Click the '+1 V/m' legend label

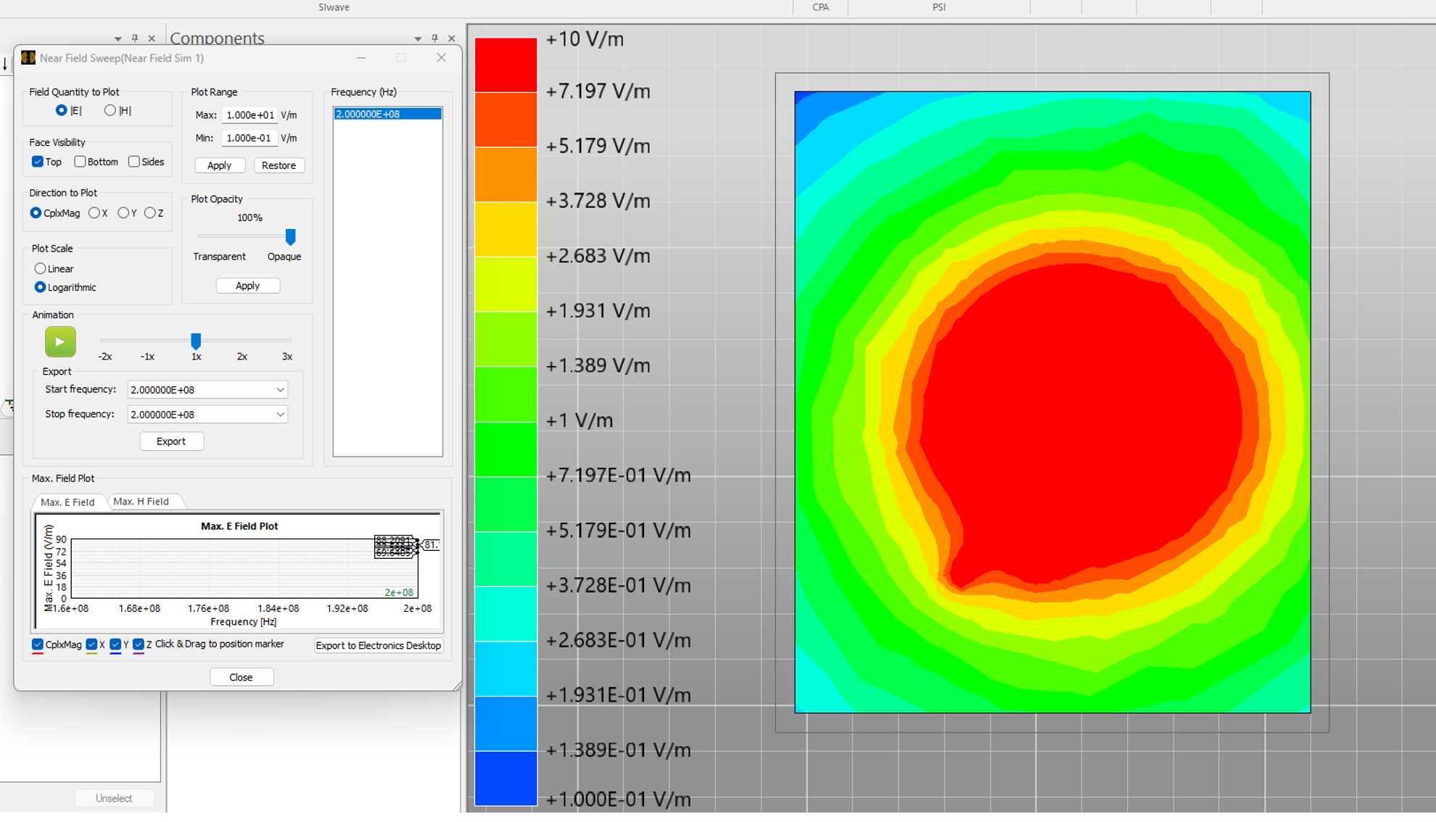(579, 420)
